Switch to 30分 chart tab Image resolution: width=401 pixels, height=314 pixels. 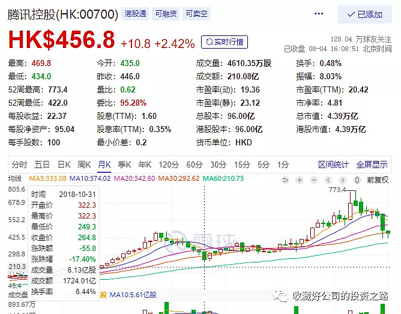pos(218,165)
